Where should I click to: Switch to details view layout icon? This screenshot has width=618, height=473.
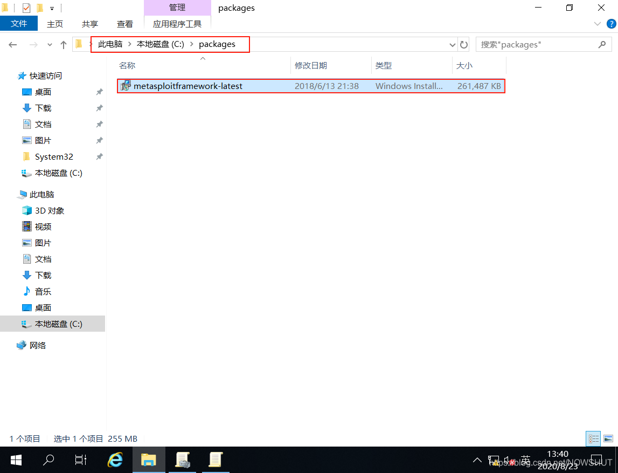593,438
